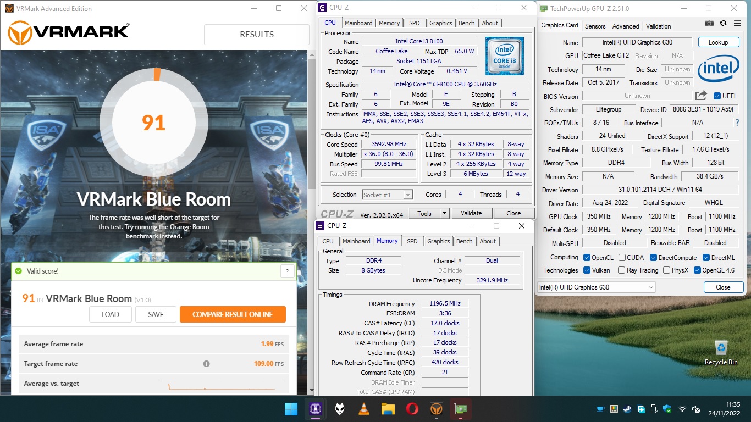Click the BIOS share/export icon in GPU-Z
The image size is (751, 422).
tap(701, 96)
